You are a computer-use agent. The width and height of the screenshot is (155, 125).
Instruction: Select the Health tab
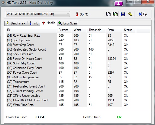coord(48,23)
